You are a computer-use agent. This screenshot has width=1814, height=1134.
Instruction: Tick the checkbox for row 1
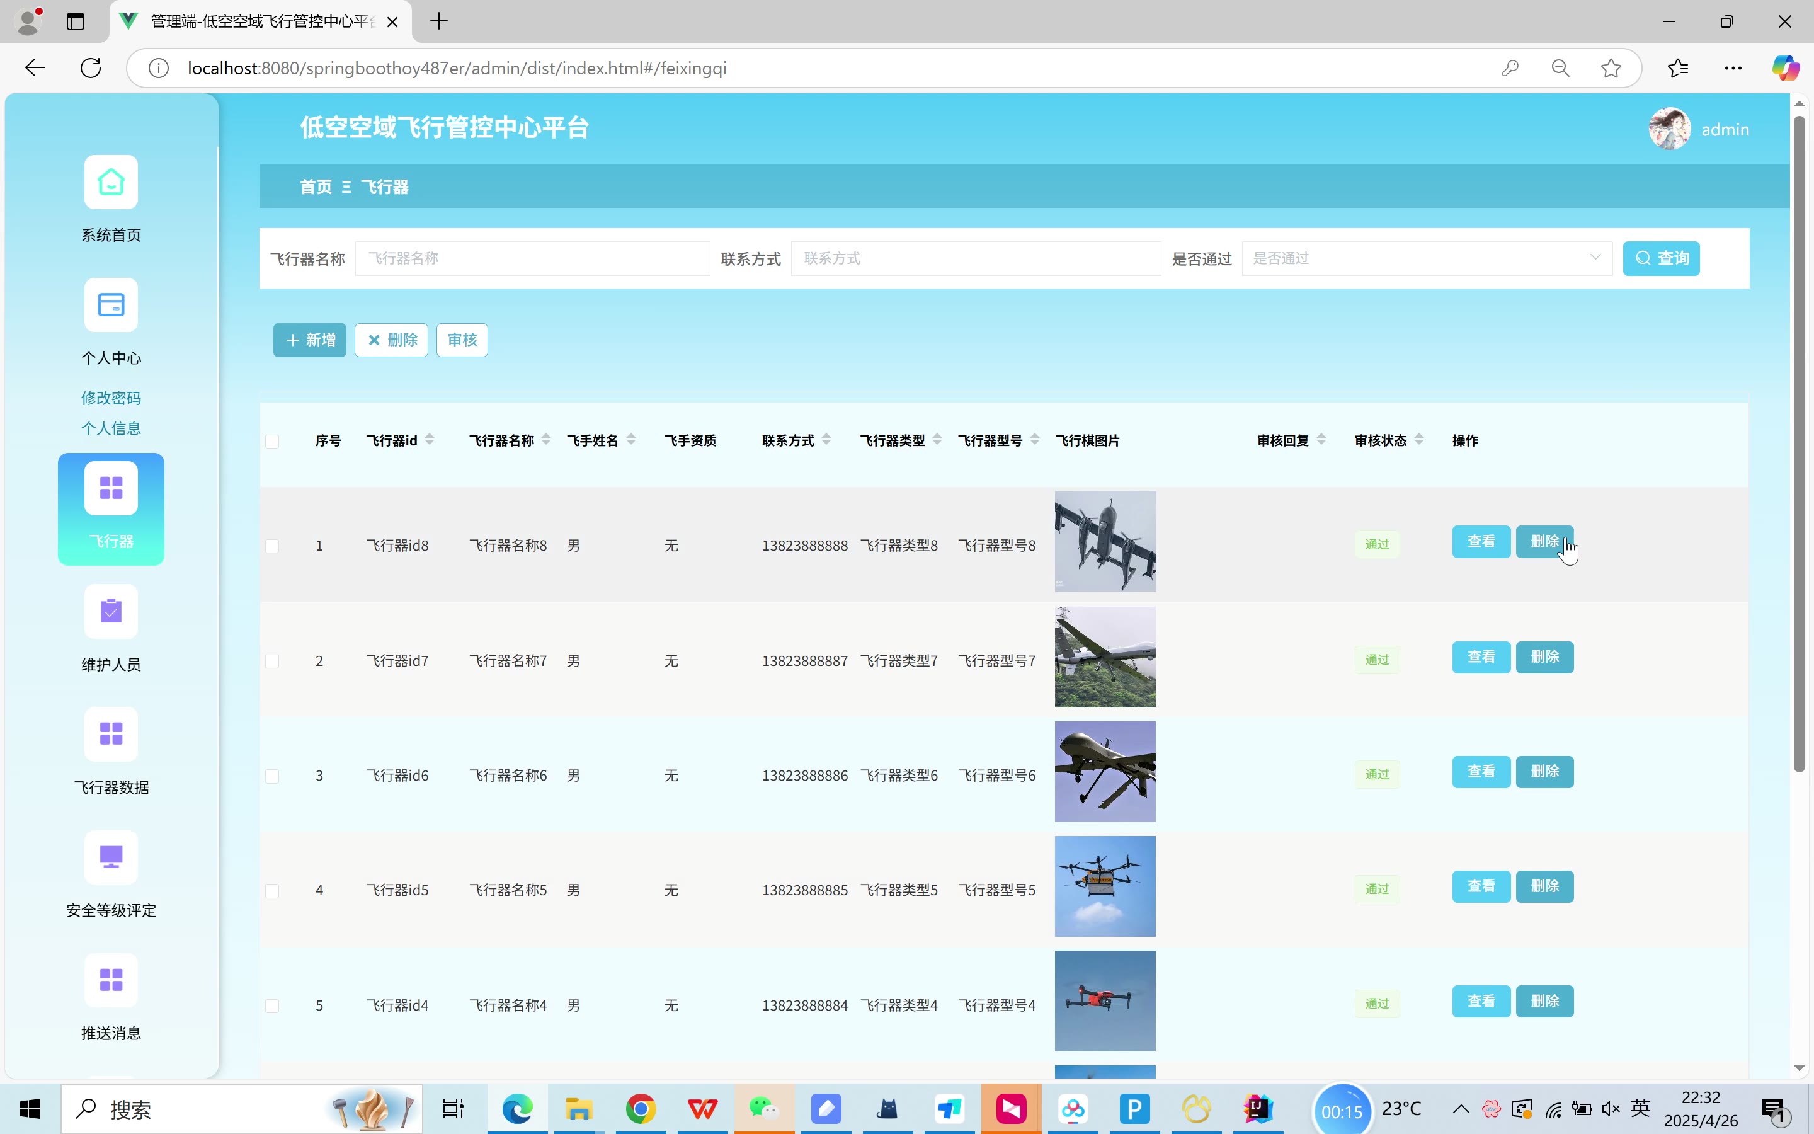pos(272,546)
